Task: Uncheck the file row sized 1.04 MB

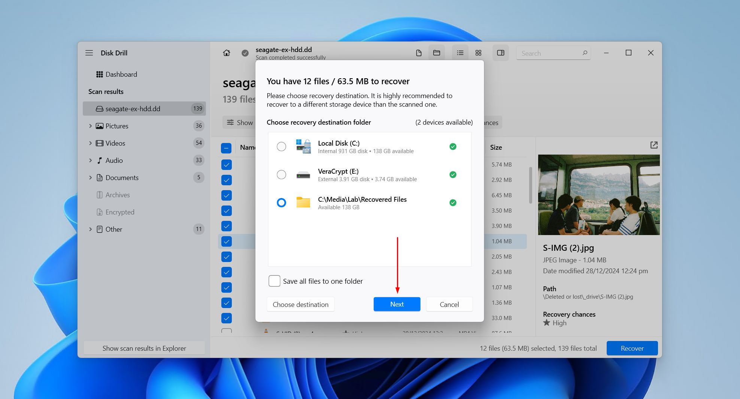Action: pyautogui.click(x=226, y=241)
